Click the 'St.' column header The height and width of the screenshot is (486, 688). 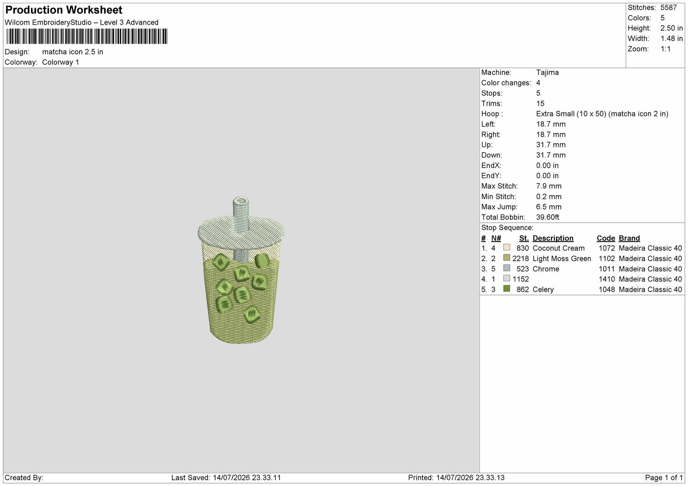click(x=524, y=238)
